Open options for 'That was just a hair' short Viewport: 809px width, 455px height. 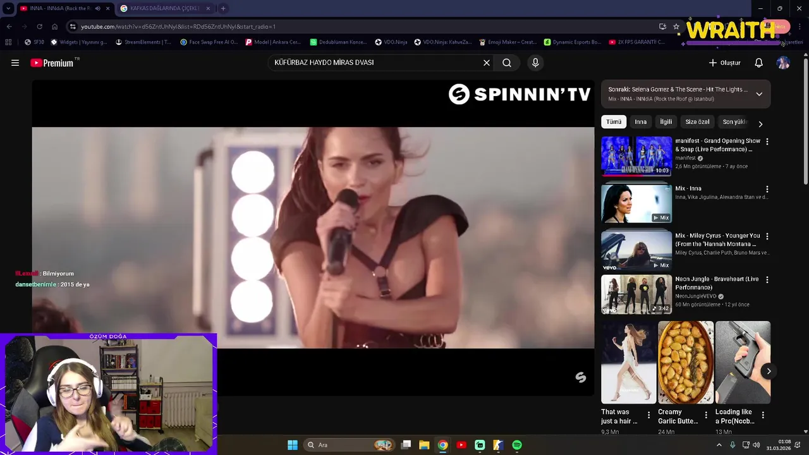tap(648, 415)
